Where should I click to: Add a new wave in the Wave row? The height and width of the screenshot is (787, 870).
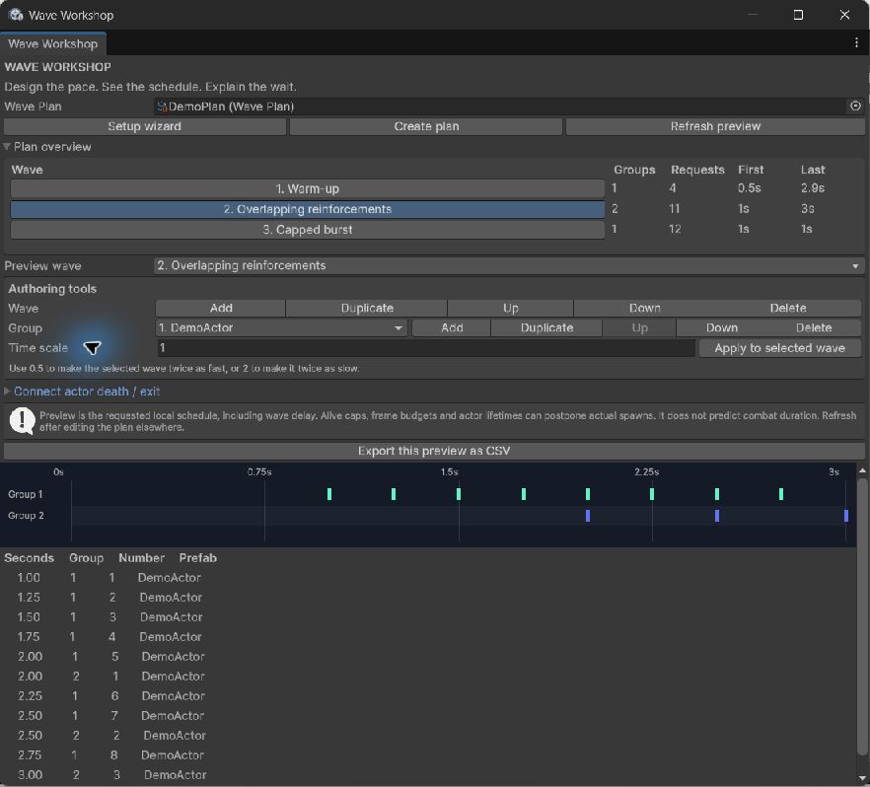[221, 308]
